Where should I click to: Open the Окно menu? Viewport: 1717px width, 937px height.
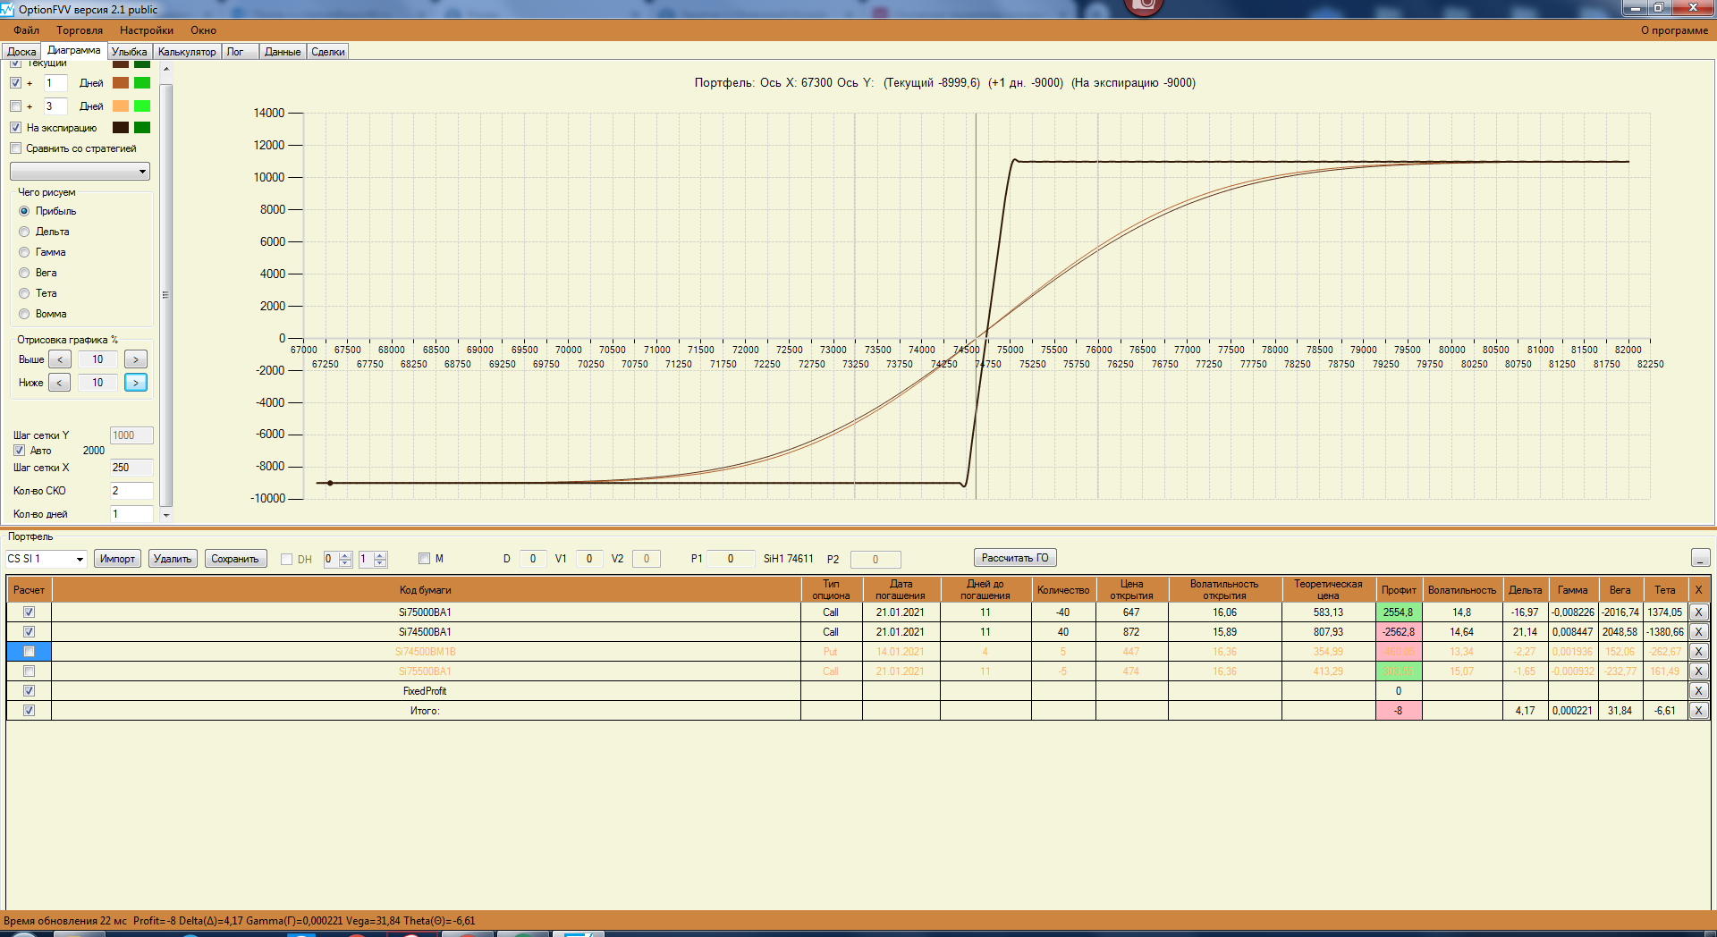[x=203, y=30]
